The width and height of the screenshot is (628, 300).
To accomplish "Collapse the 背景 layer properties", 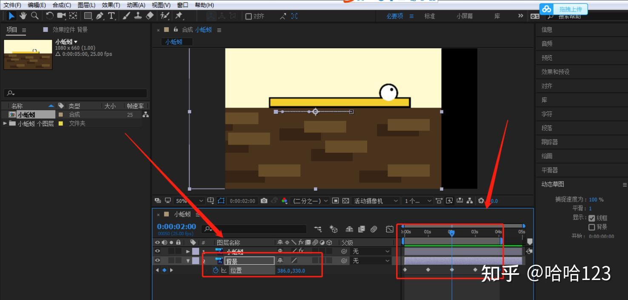I will pos(188,261).
